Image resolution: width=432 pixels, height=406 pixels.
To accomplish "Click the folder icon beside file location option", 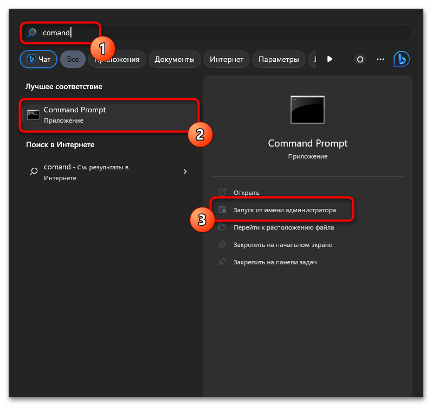I will click(x=222, y=227).
